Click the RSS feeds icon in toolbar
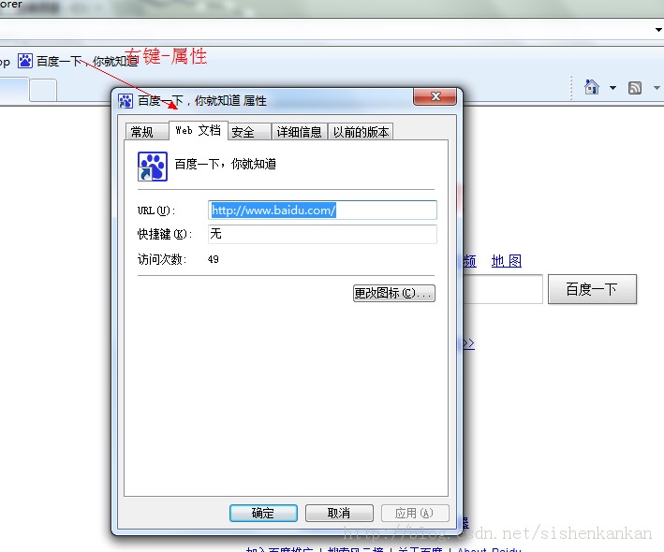 [x=634, y=88]
